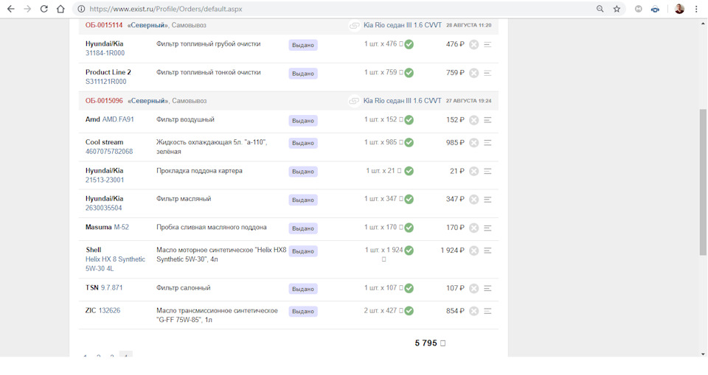Screen dimensions: 708x375
Task: Open Kia Rio седан III link dated 27 августа
Action: pyautogui.click(x=403, y=101)
